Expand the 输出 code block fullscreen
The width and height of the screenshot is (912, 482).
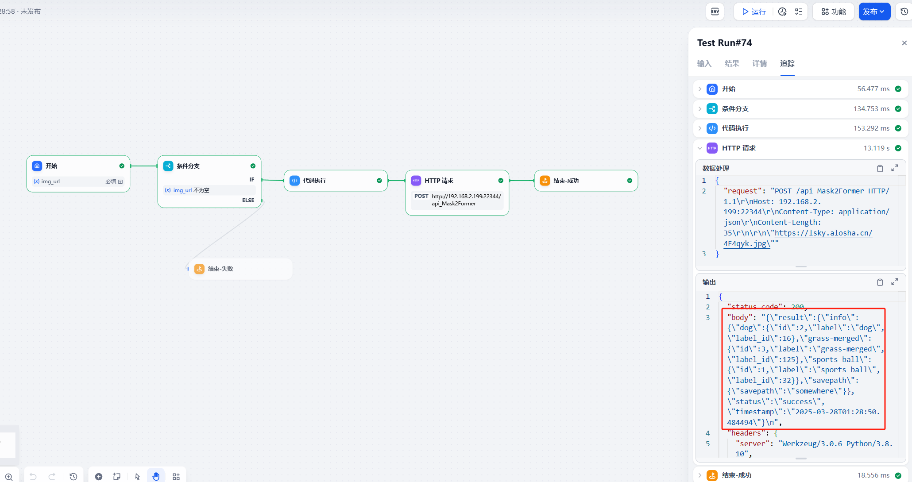point(895,282)
